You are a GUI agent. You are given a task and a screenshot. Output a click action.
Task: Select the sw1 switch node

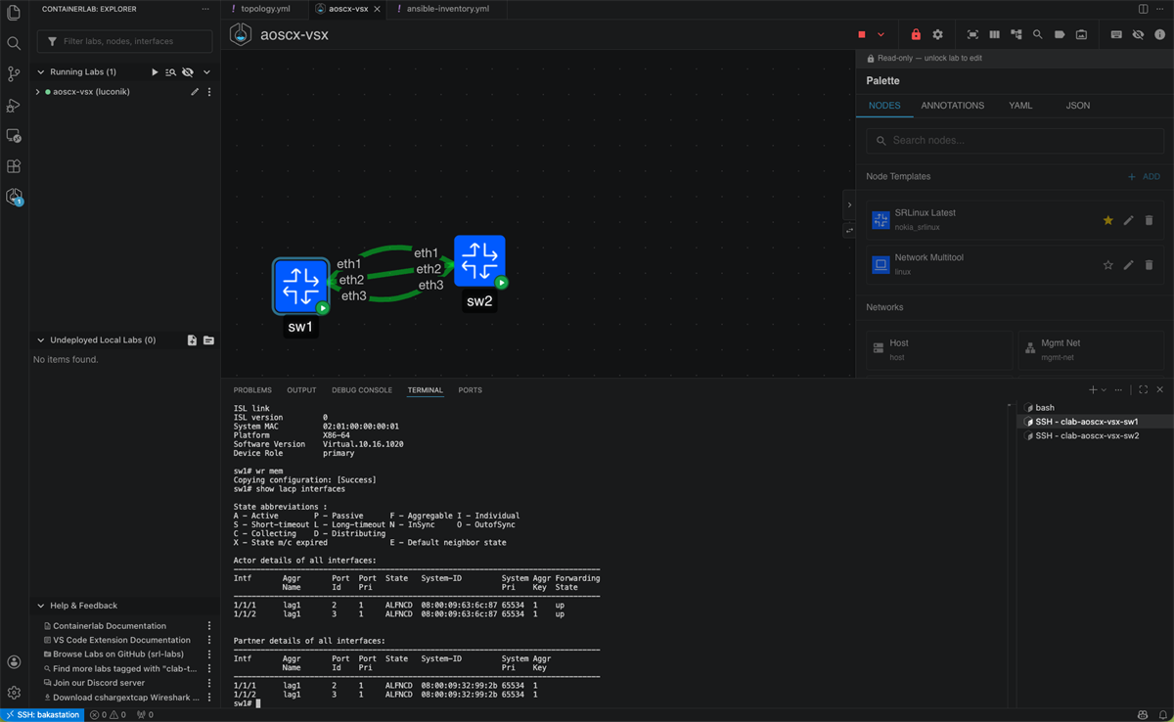coord(300,286)
